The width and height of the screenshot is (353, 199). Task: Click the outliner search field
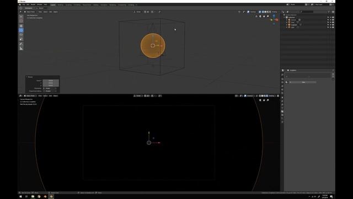coord(307,12)
